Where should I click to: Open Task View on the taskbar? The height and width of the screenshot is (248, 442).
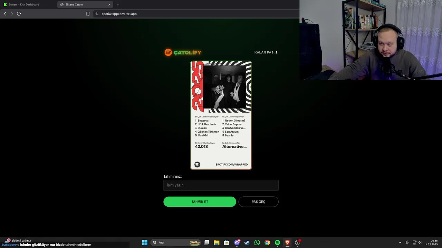point(206,242)
